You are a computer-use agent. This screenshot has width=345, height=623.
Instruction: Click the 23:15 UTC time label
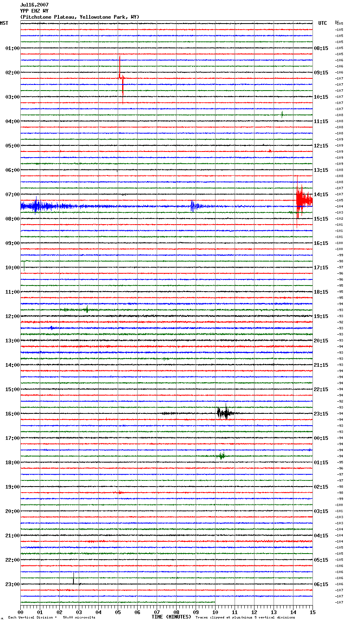[321, 414]
